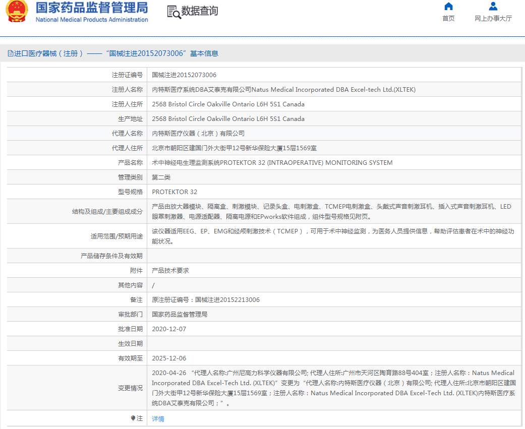Viewport: 525px width, 429px height.
Task: Open 网上办事大厅 link
Action: coord(493,19)
